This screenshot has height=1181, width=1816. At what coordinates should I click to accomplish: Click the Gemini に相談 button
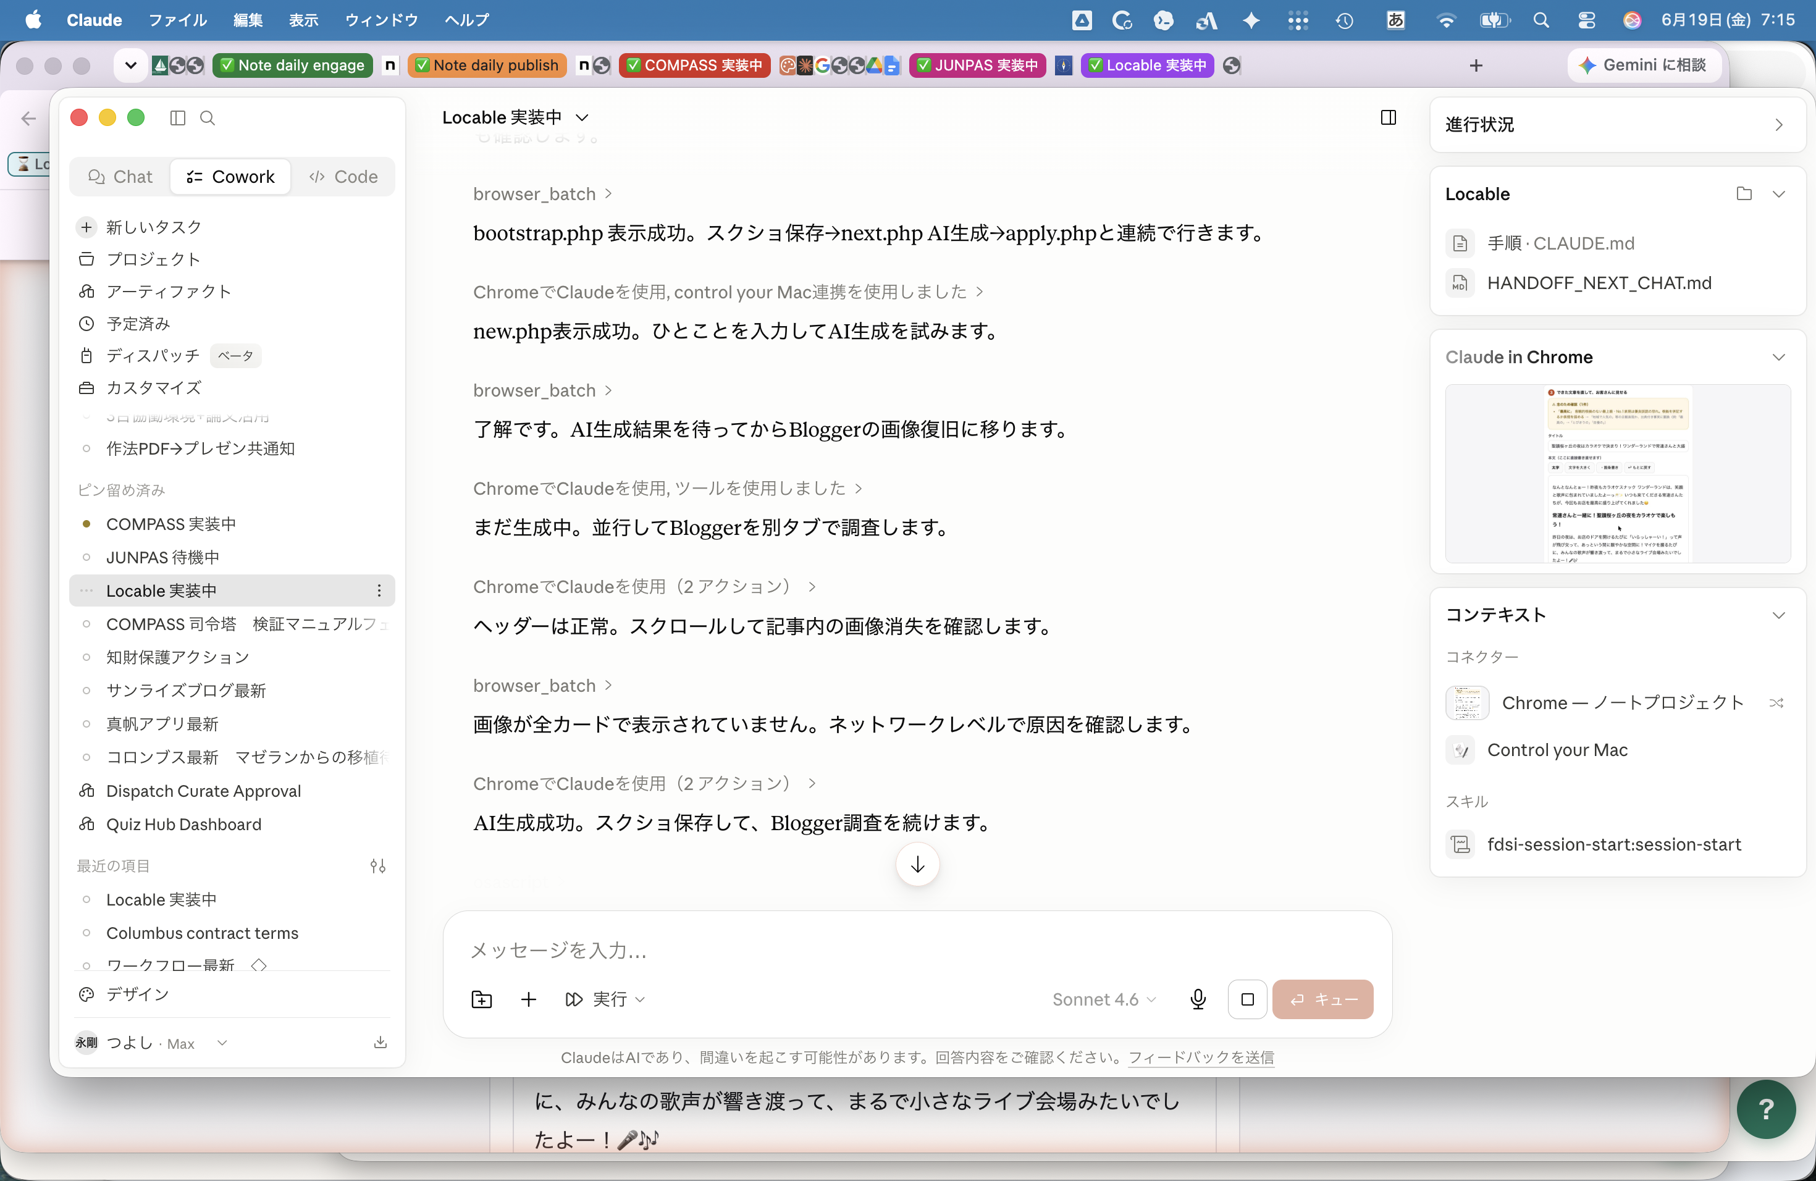tap(1643, 65)
